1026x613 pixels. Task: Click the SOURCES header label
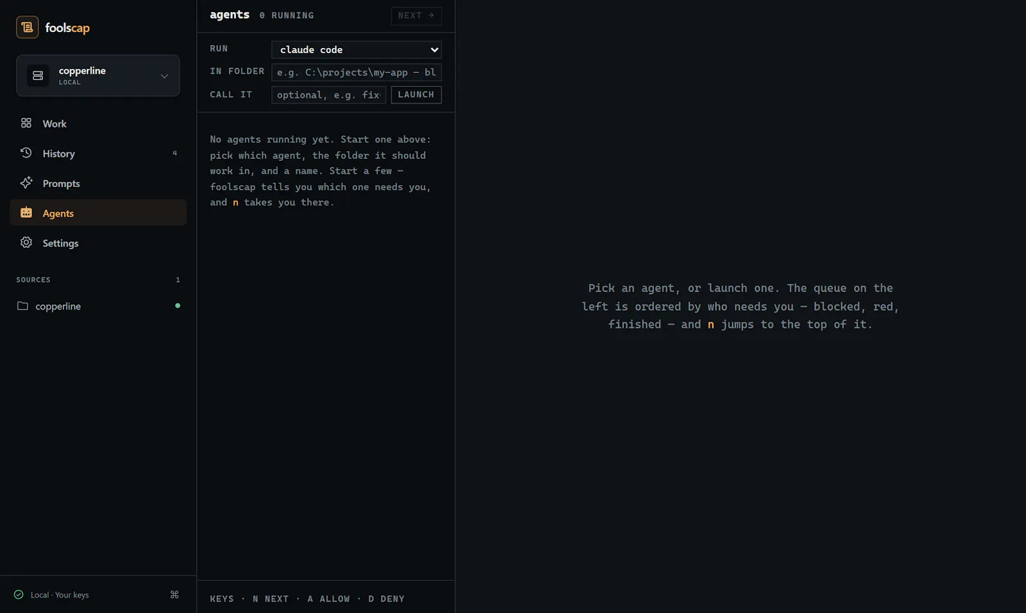point(33,280)
